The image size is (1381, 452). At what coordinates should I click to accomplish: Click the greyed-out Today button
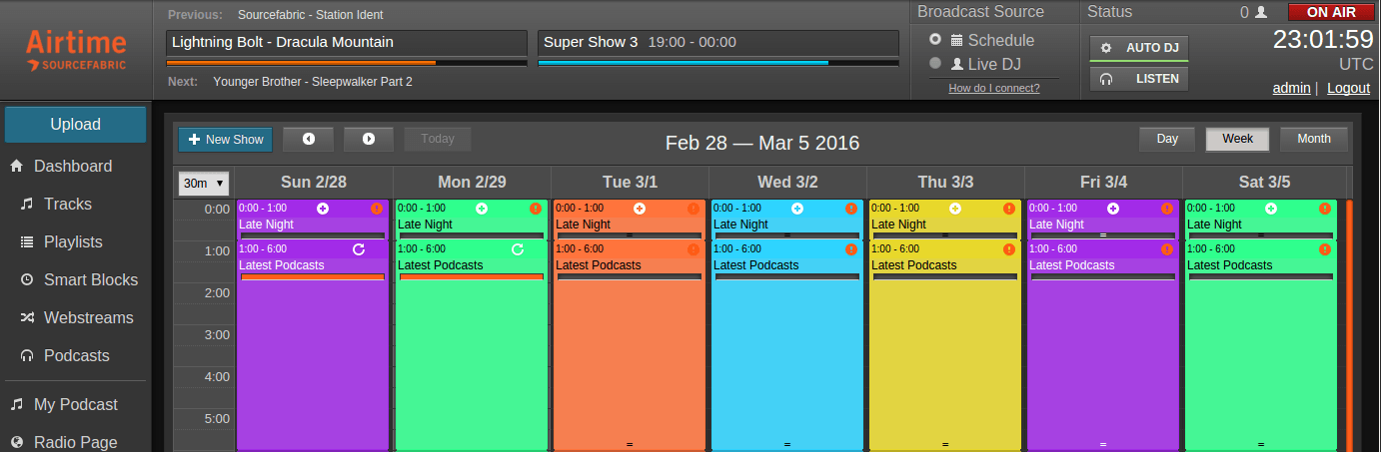pos(438,139)
